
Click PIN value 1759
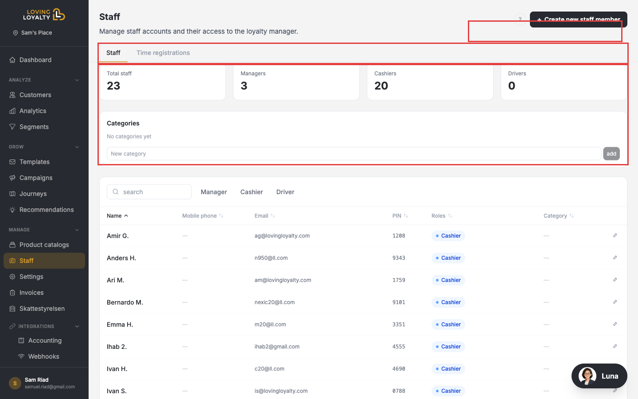click(x=399, y=280)
